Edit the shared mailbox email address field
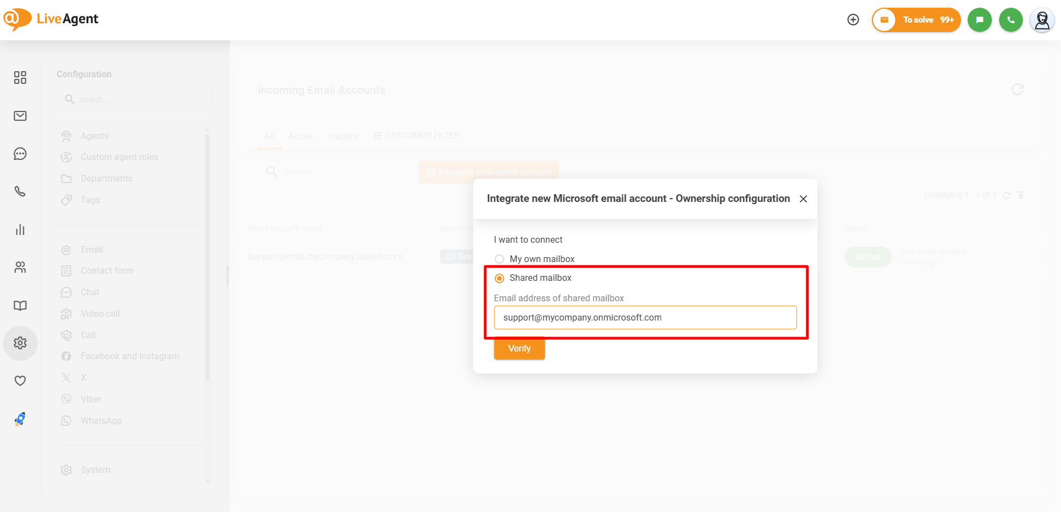This screenshot has width=1061, height=512. click(x=645, y=318)
